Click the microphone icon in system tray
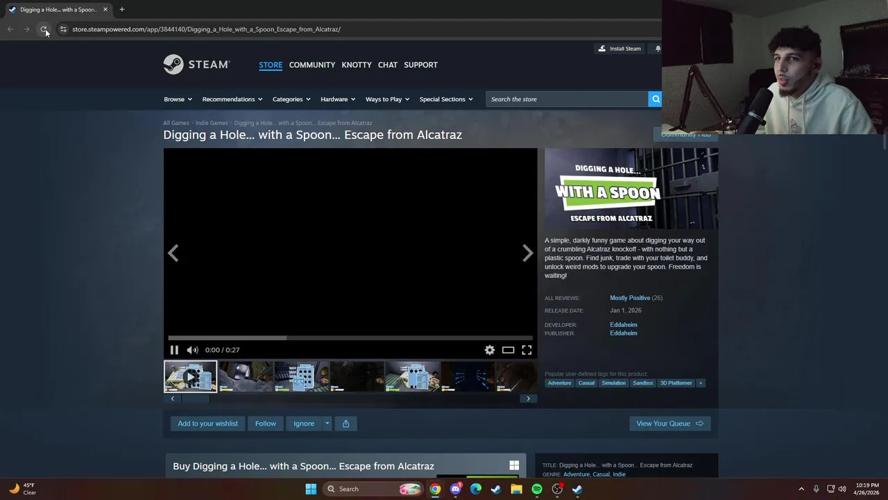888x500 pixels. coord(816,489)
